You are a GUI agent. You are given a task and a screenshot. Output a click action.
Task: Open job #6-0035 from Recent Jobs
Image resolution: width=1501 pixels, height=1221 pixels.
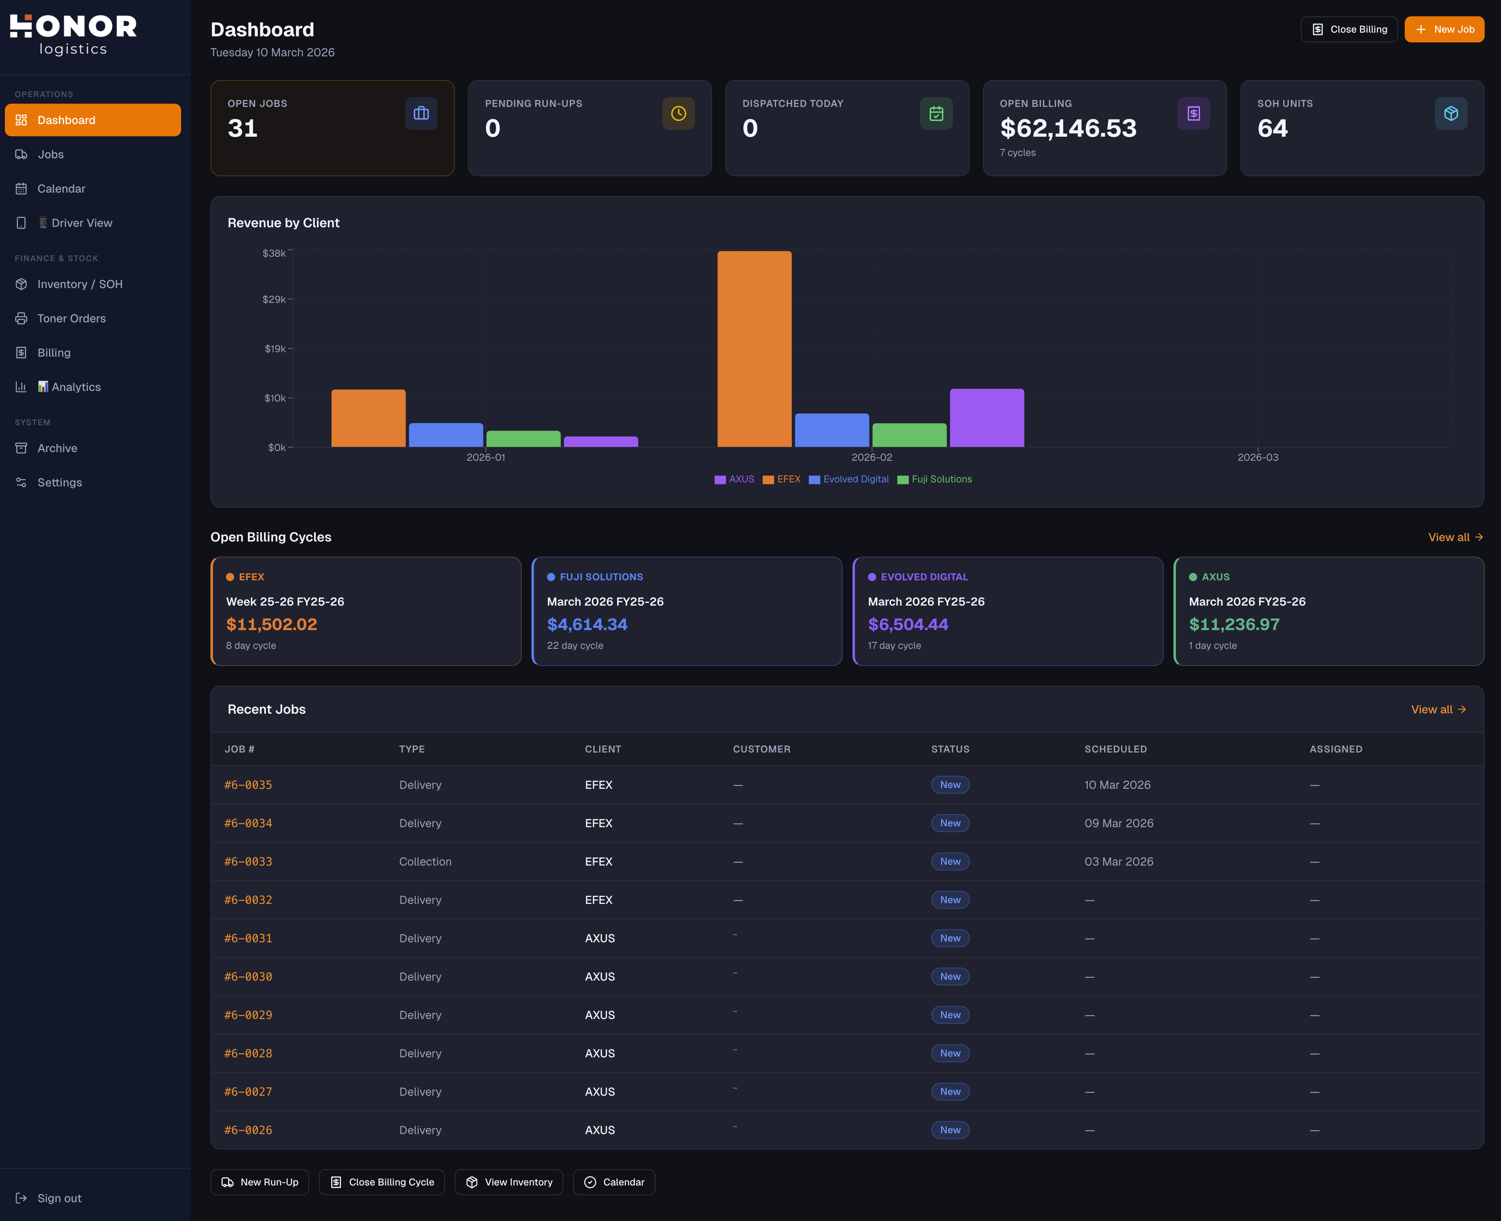tap(248, 784)
